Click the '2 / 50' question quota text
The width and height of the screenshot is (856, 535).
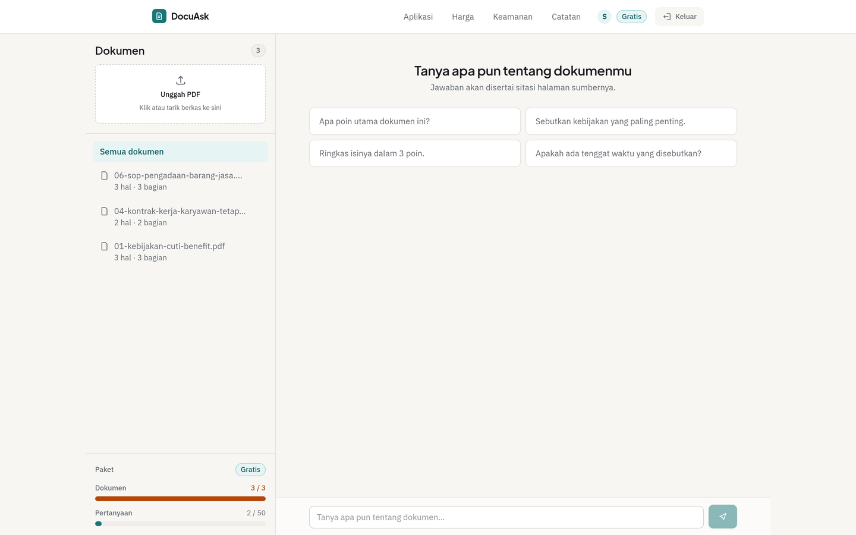[256, 513]
